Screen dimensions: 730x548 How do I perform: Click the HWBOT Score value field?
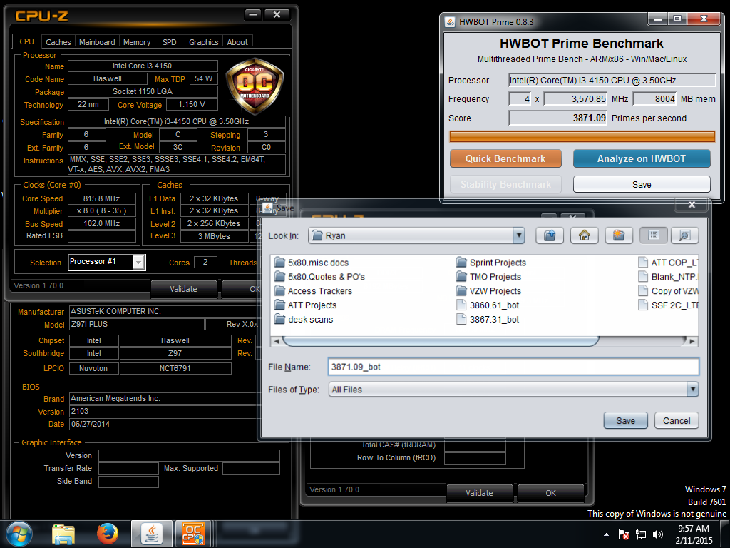coord(557,118)
